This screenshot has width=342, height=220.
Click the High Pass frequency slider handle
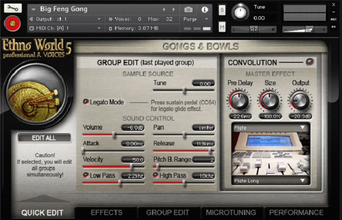(x=184, y=183)
